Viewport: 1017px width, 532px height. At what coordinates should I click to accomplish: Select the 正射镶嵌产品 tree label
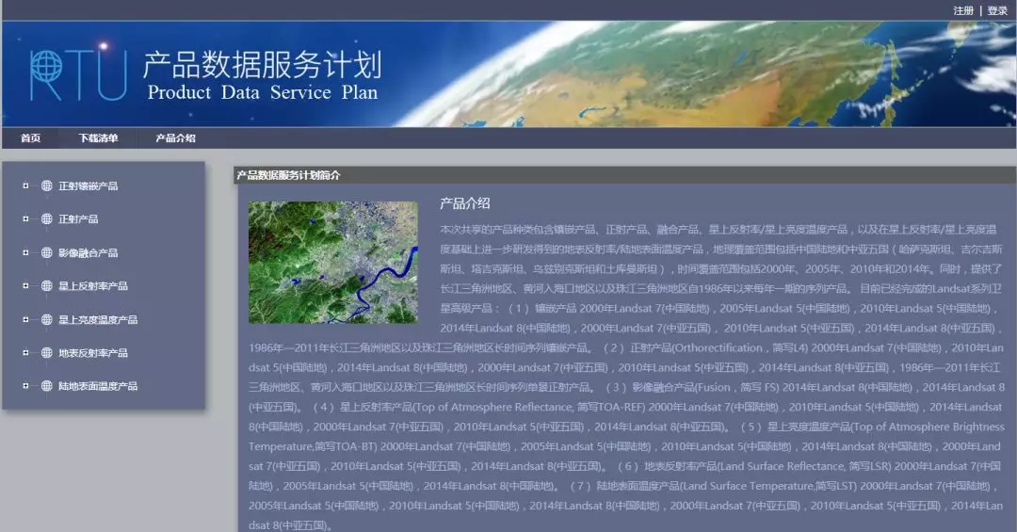pyautogui.click(x=89, y=186)
